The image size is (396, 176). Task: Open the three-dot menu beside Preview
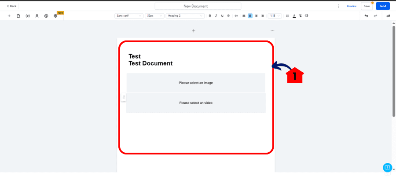coord(339,6)
